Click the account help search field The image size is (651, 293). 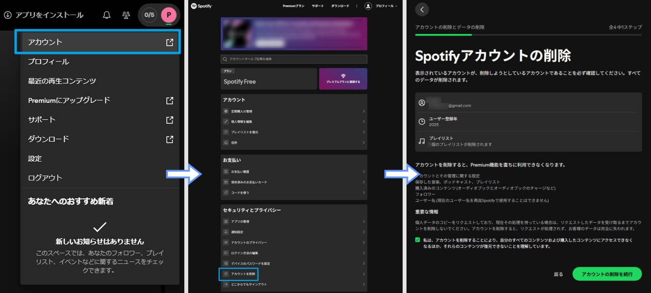click(294, 59)
